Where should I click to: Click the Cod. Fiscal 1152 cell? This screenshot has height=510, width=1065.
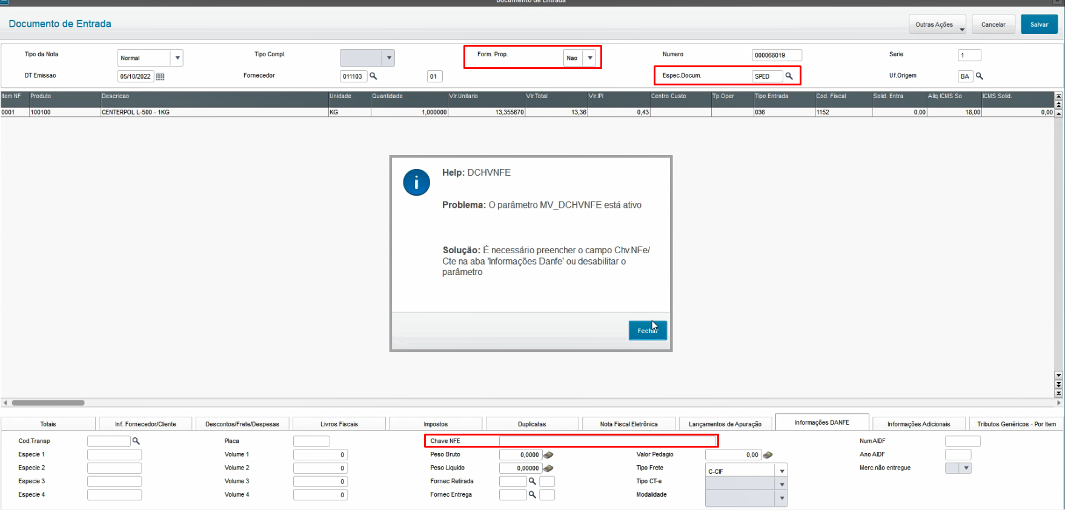[x=843, y=112]
